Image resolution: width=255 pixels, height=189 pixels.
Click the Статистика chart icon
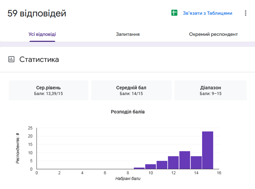click(x=11, y=60)
